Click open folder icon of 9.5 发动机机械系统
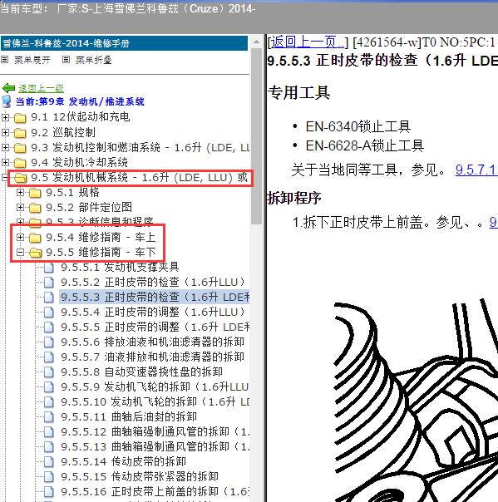 click(x=21, y=178)
